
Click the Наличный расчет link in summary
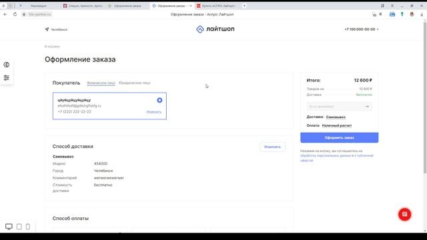click(x=337, y=126)
